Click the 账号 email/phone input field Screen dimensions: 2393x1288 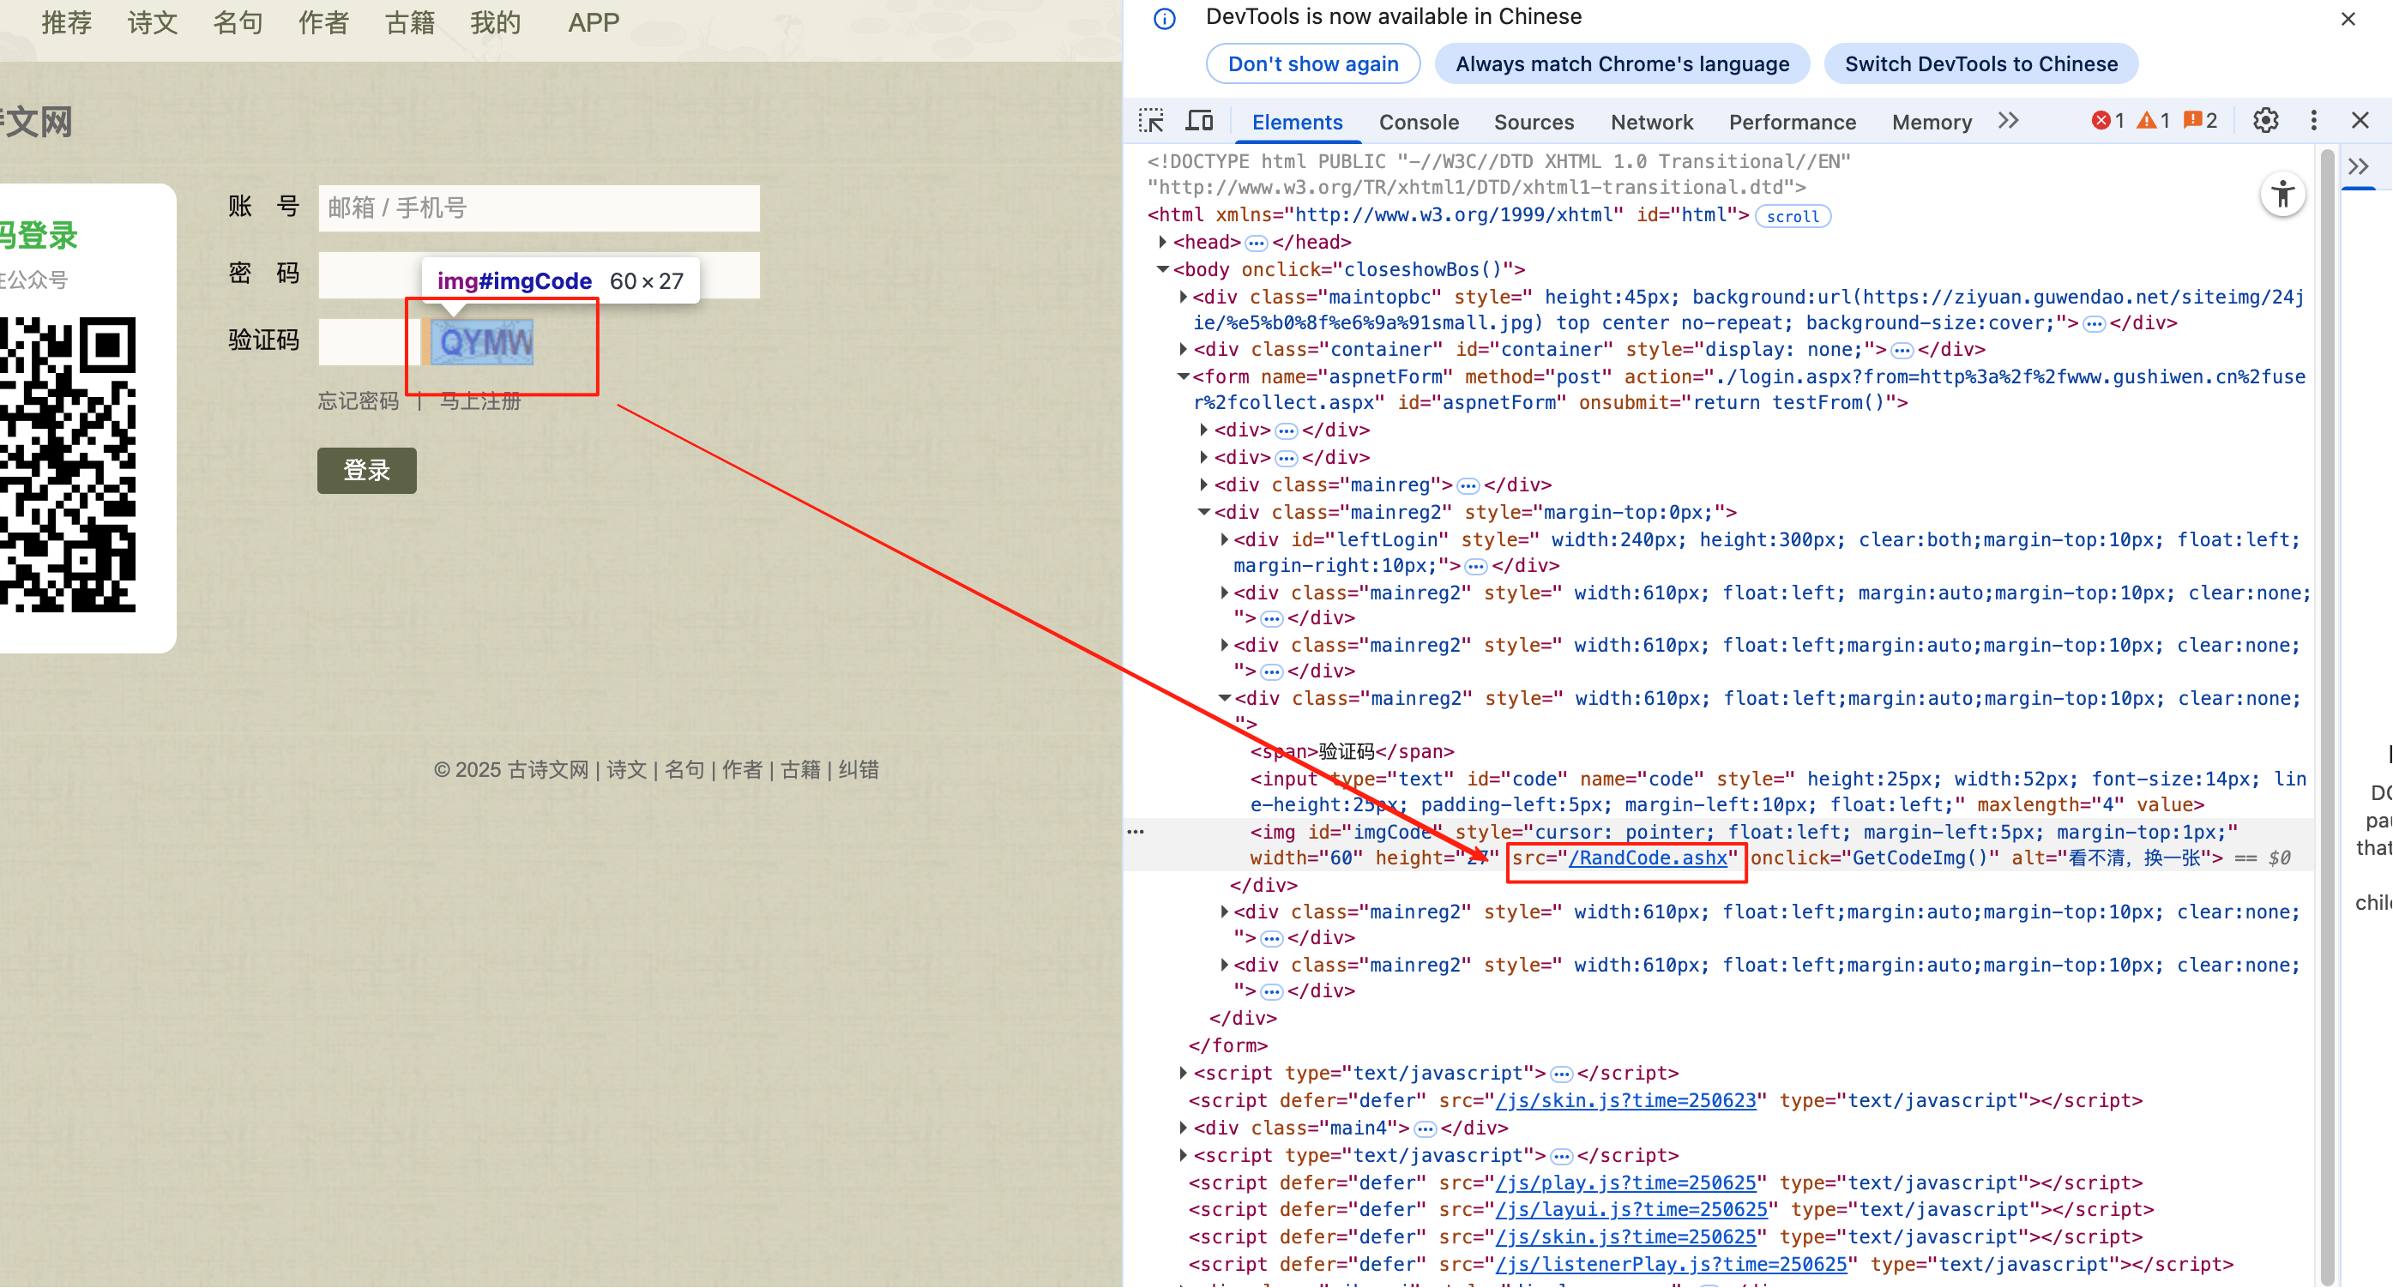pyautogui.click(x=539, y=208)
